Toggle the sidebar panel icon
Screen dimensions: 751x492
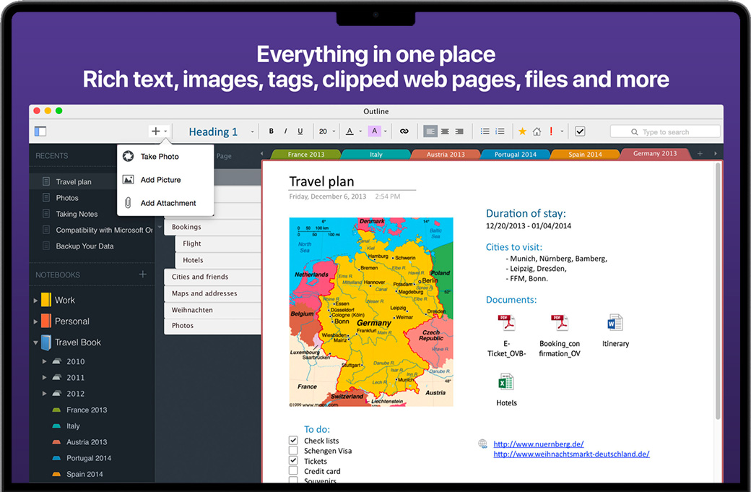40,131
